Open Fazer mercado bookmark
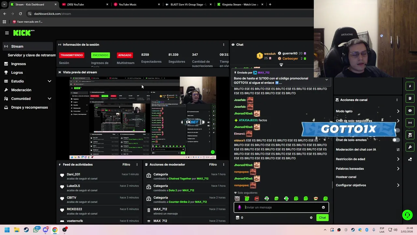Image resolution: width=417 pixels, height=235 pixels. 28,22
